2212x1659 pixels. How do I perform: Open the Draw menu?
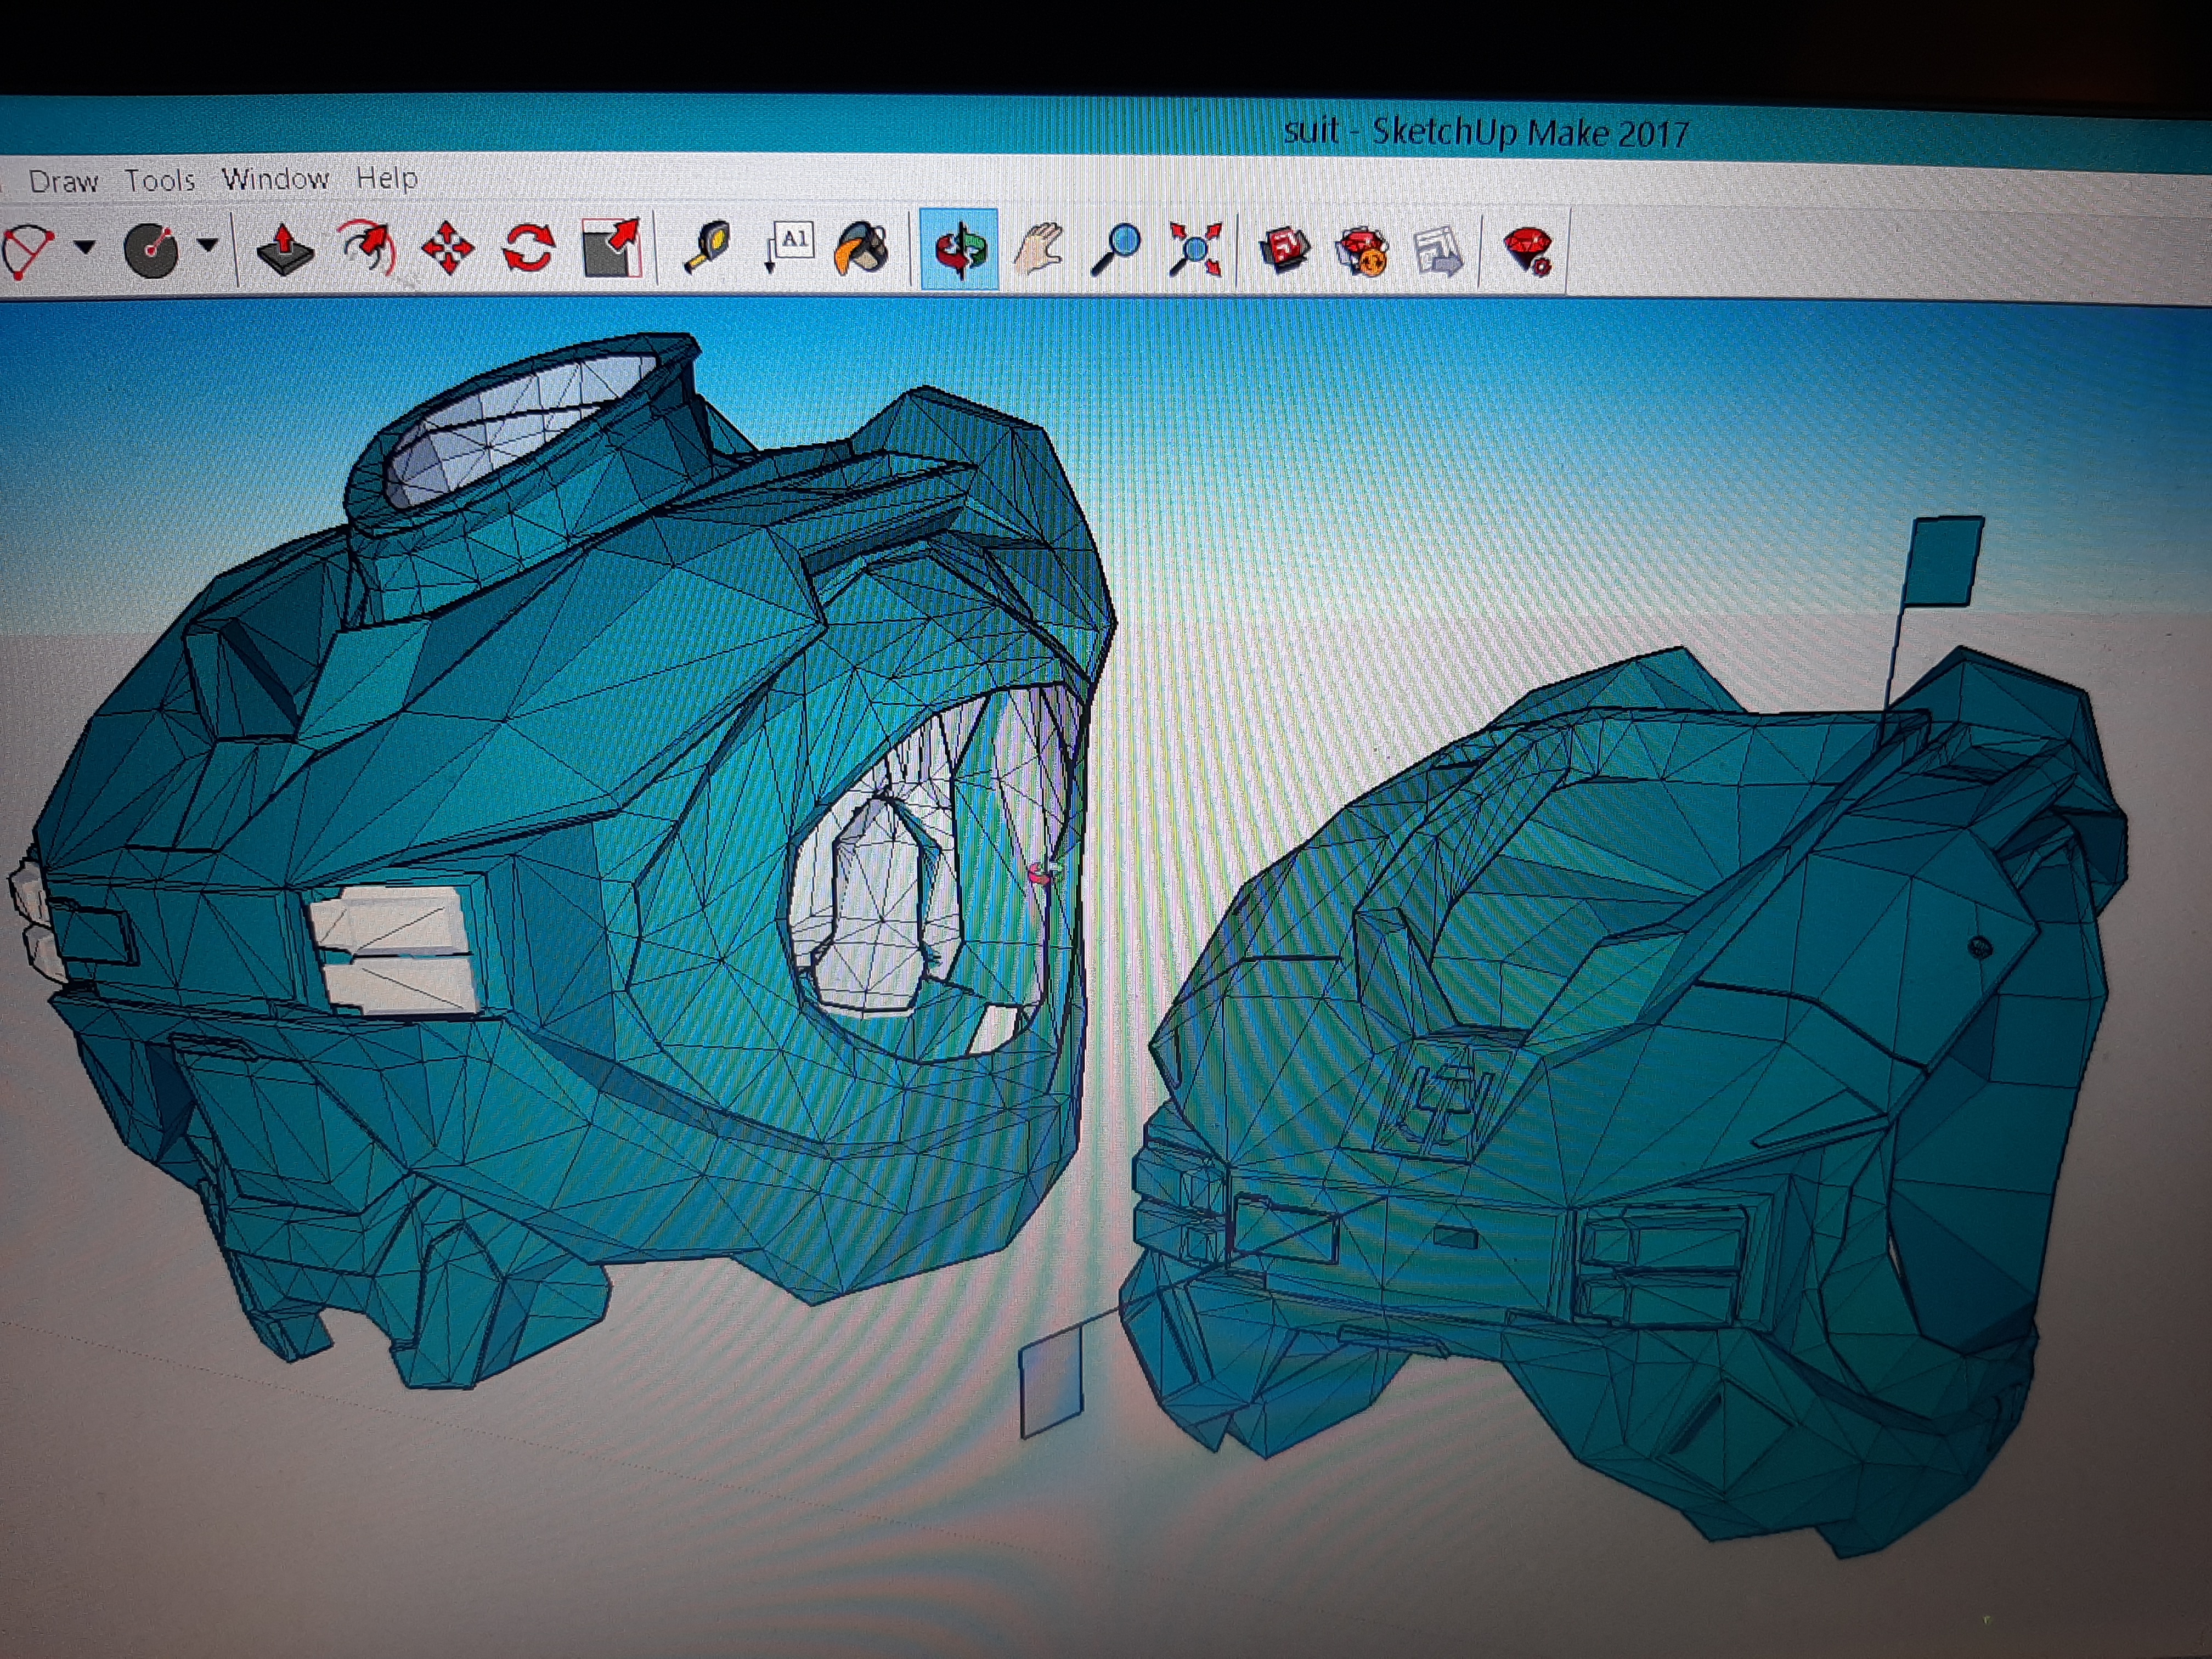pyautogui.click(x=64, y=181)
